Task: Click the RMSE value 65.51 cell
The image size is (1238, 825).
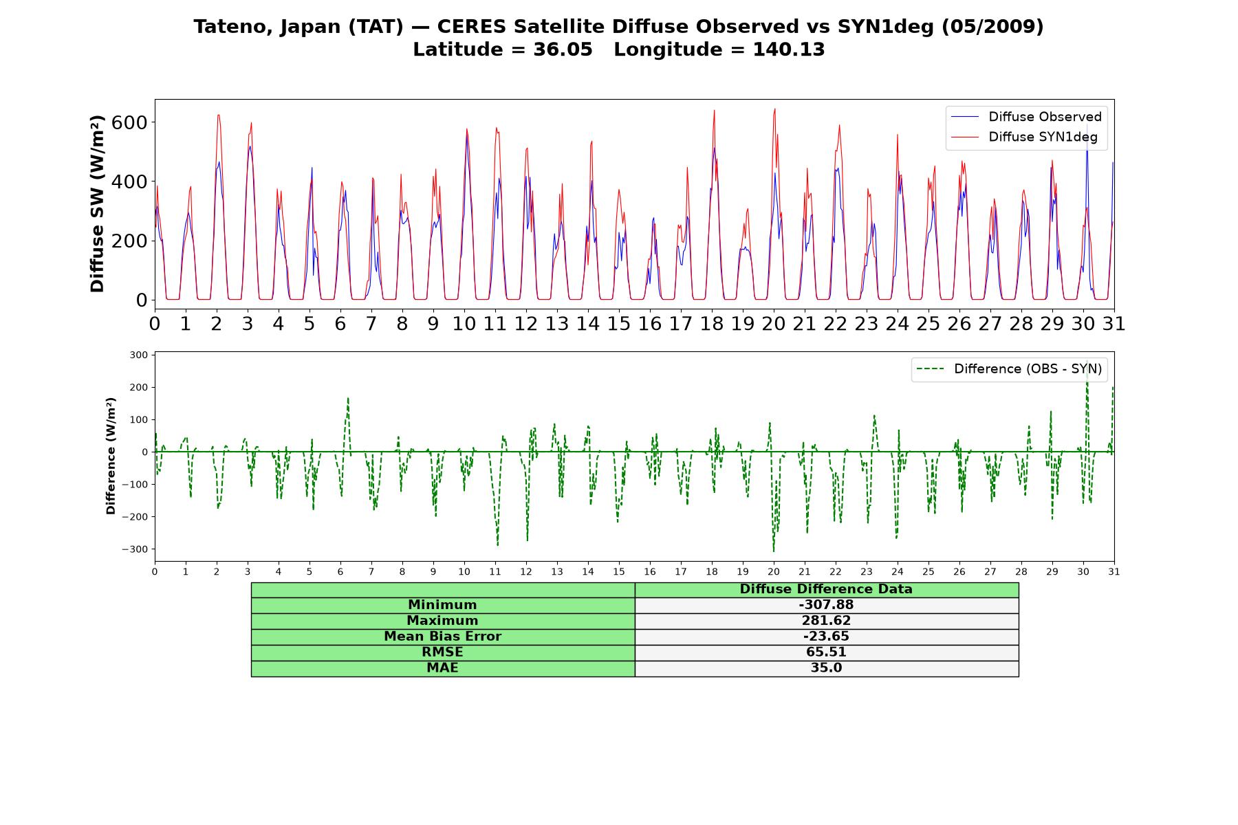Action: click(826, 652)
